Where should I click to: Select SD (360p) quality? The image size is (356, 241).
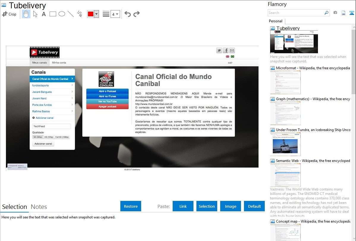click(x=38, y=137)
